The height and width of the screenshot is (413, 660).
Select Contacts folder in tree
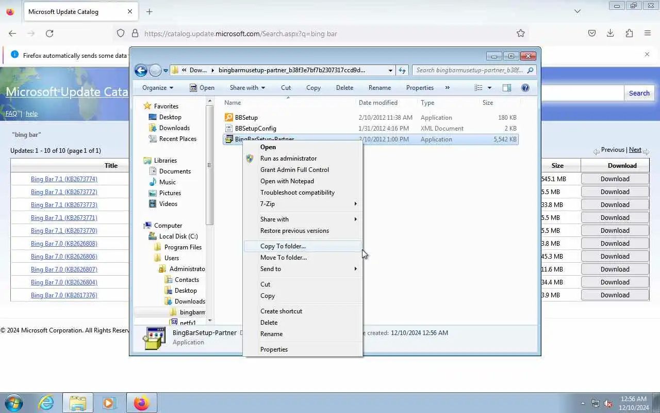click(187, 280)
